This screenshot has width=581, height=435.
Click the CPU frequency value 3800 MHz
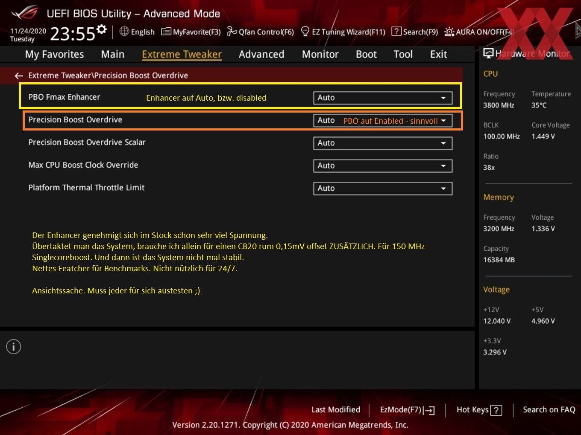(499, 105)
